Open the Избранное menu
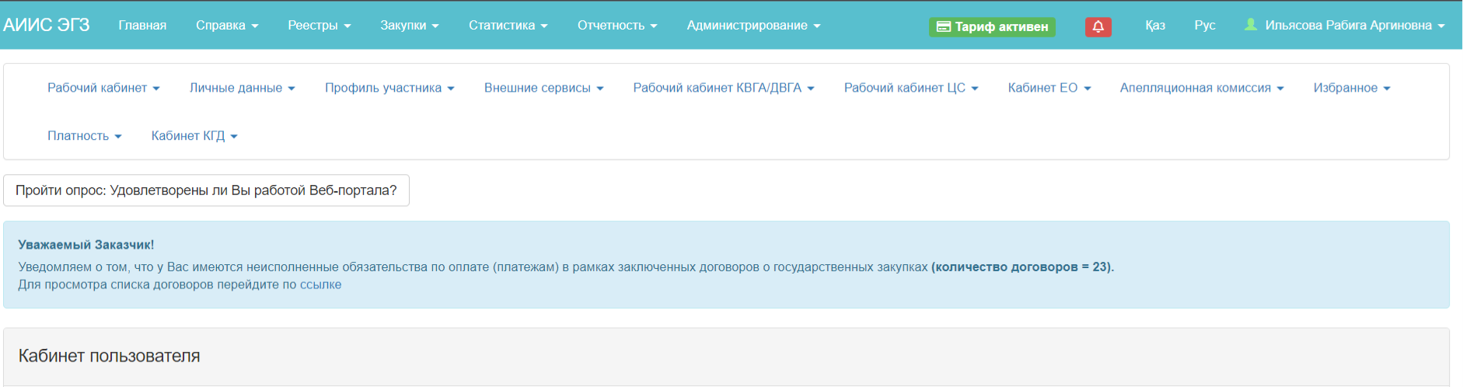Screen dimensions: 1463x387 [x=1351, y=88]
